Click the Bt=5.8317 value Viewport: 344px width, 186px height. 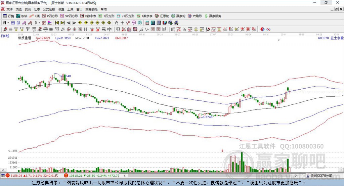122,38
